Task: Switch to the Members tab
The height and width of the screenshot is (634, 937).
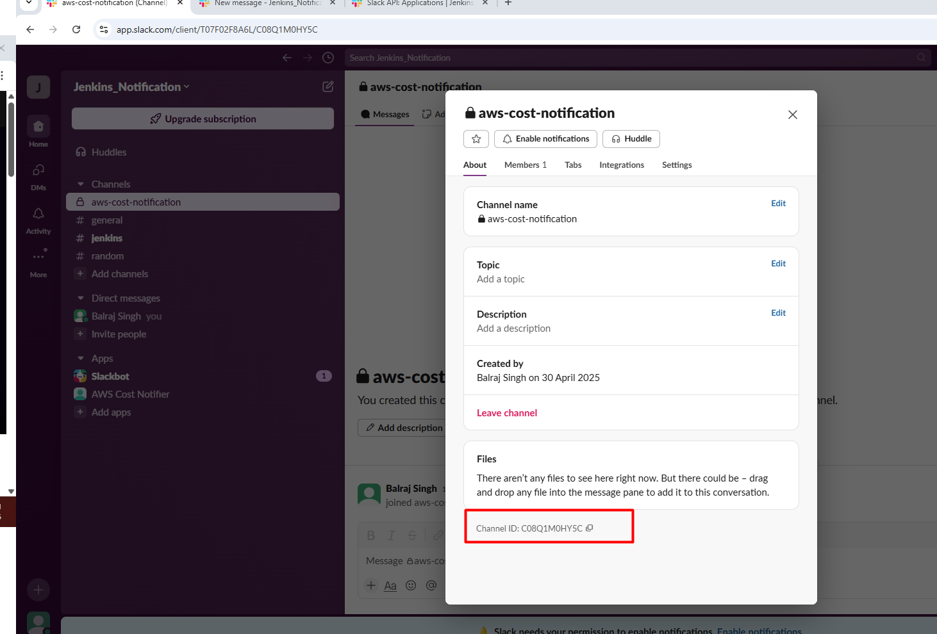Action: tap(526, 165)
